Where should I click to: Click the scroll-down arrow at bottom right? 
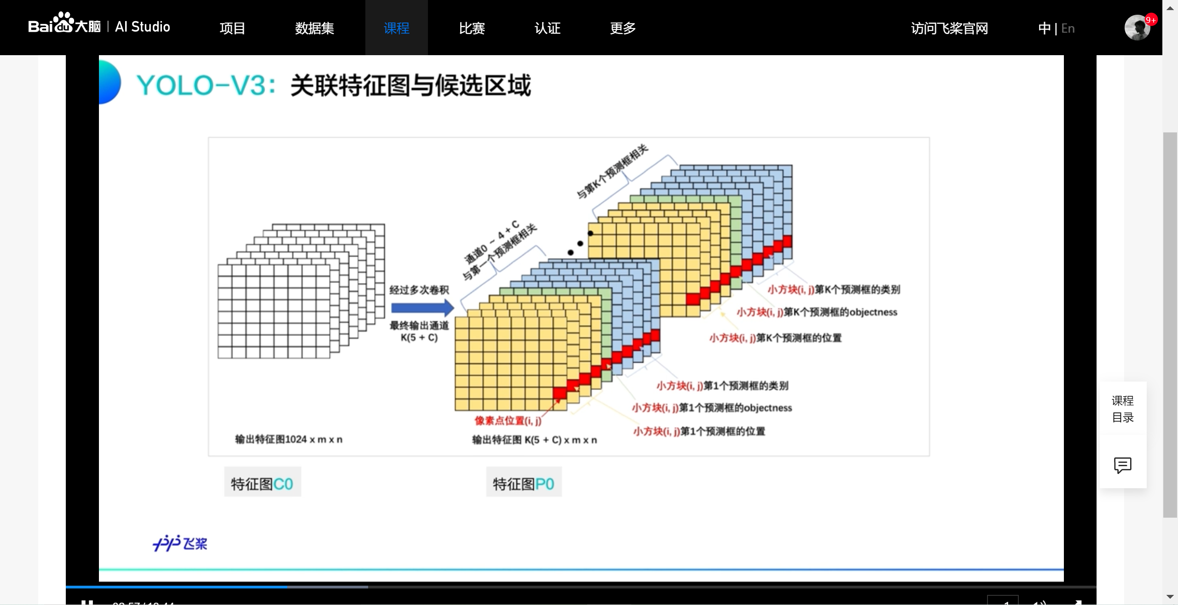(1170, 595)
